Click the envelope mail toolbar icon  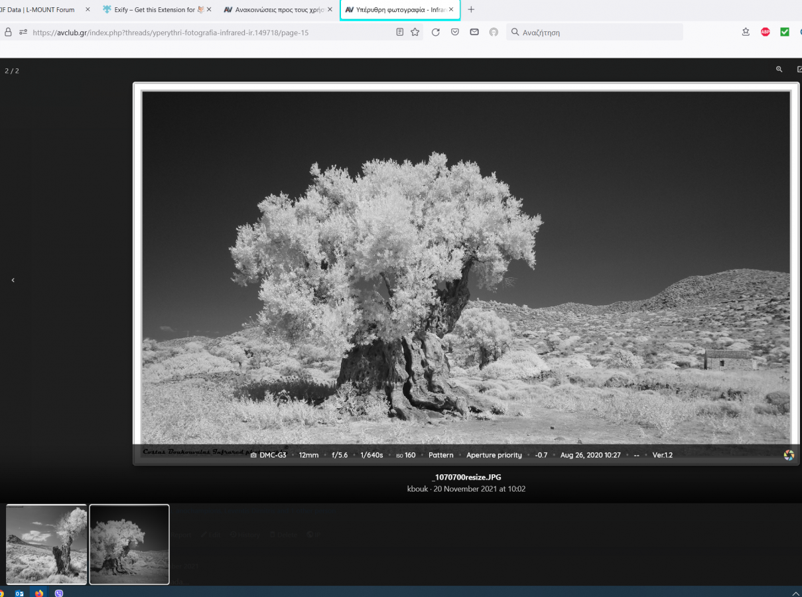(x=474, y=32)
